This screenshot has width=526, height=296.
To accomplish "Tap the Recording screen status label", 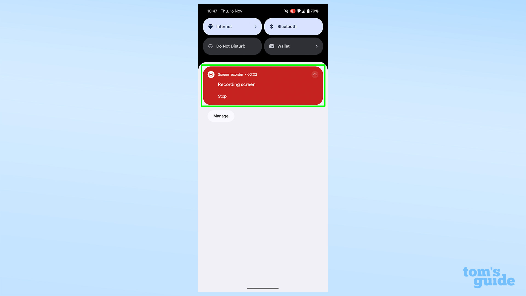I will pos(237,84).
